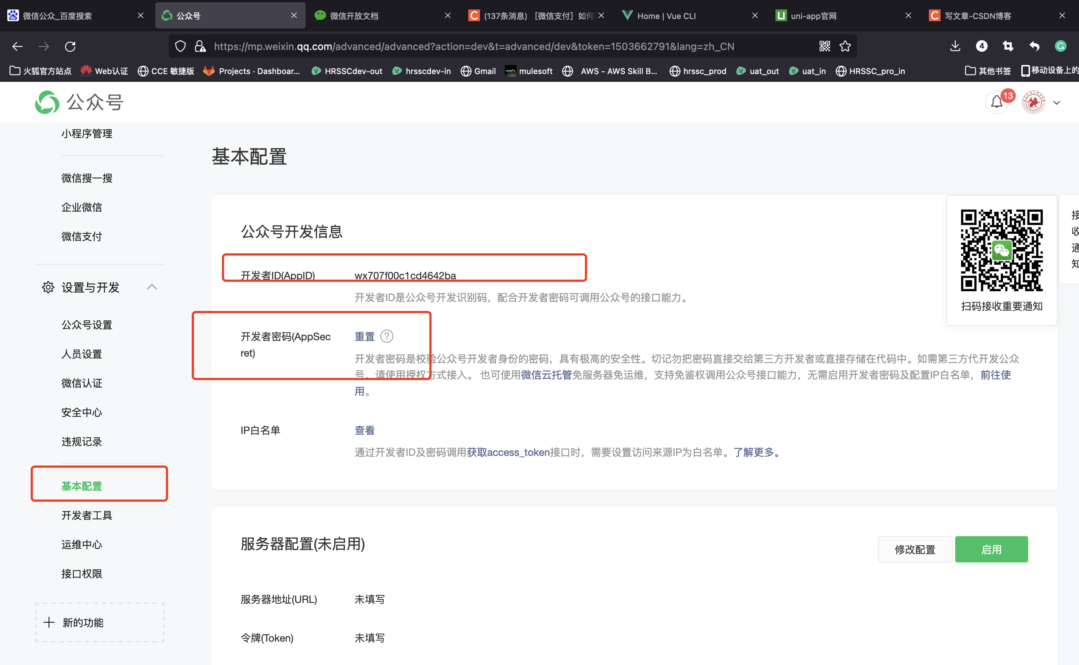This screenshot has height=665, width=1079.
Task: Open the QR code icon in address bar
Action: [x=825, y=46]
